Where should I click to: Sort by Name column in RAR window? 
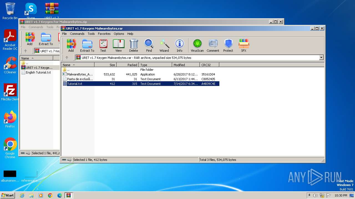coord(78,65)
